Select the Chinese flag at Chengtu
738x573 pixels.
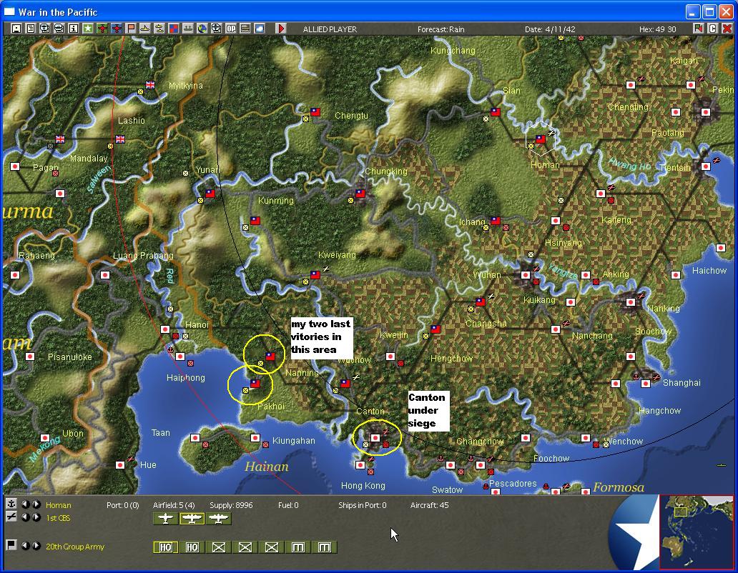(x=315, y=112)
